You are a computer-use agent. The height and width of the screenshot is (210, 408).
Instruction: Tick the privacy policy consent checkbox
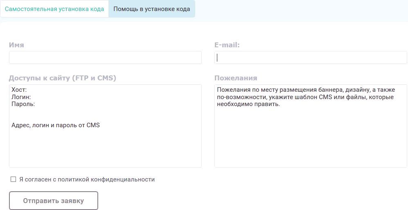pos(13,179)
